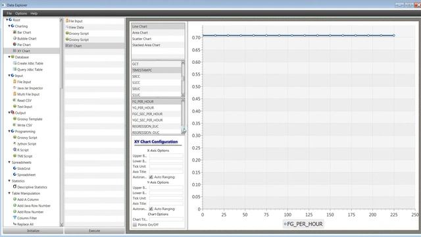Select REGRESSION_EUC column
This screenshot has width=421, height=237.
click(157, 126)
